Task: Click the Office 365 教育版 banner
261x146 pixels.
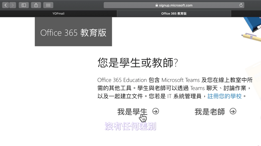Action: 73,32
